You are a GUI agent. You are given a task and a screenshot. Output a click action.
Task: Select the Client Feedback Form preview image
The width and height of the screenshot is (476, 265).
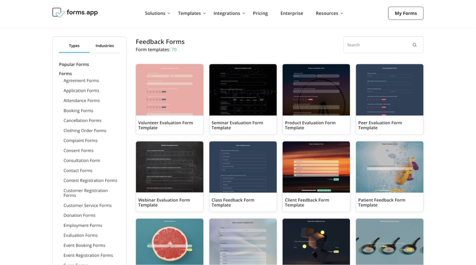(316, 167)
